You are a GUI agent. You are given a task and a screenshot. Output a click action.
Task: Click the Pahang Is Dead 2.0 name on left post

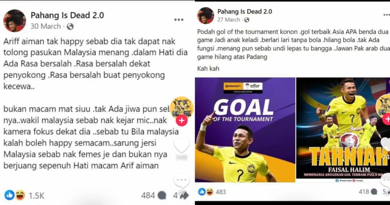click(x=67, y=15)
